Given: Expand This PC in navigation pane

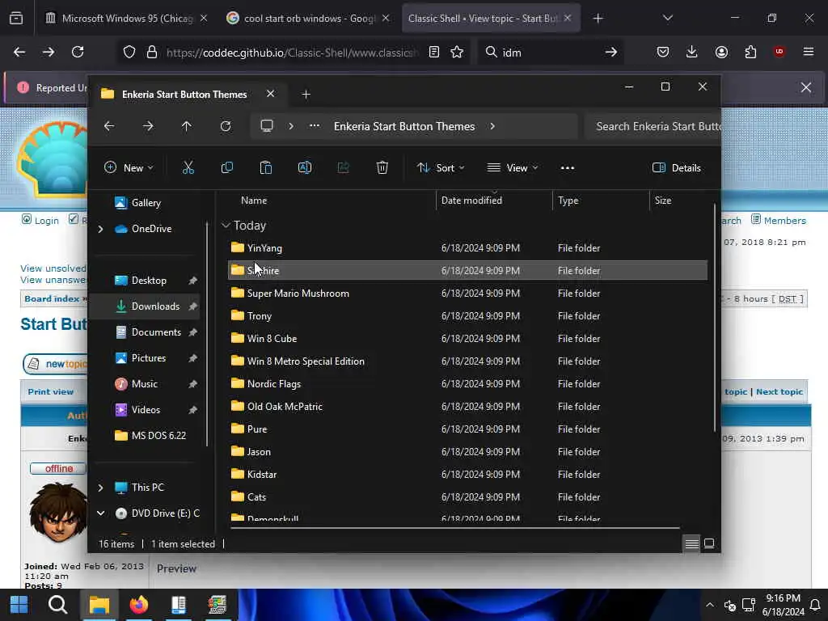Looking at the screenshot, I should tap(100, 488).
